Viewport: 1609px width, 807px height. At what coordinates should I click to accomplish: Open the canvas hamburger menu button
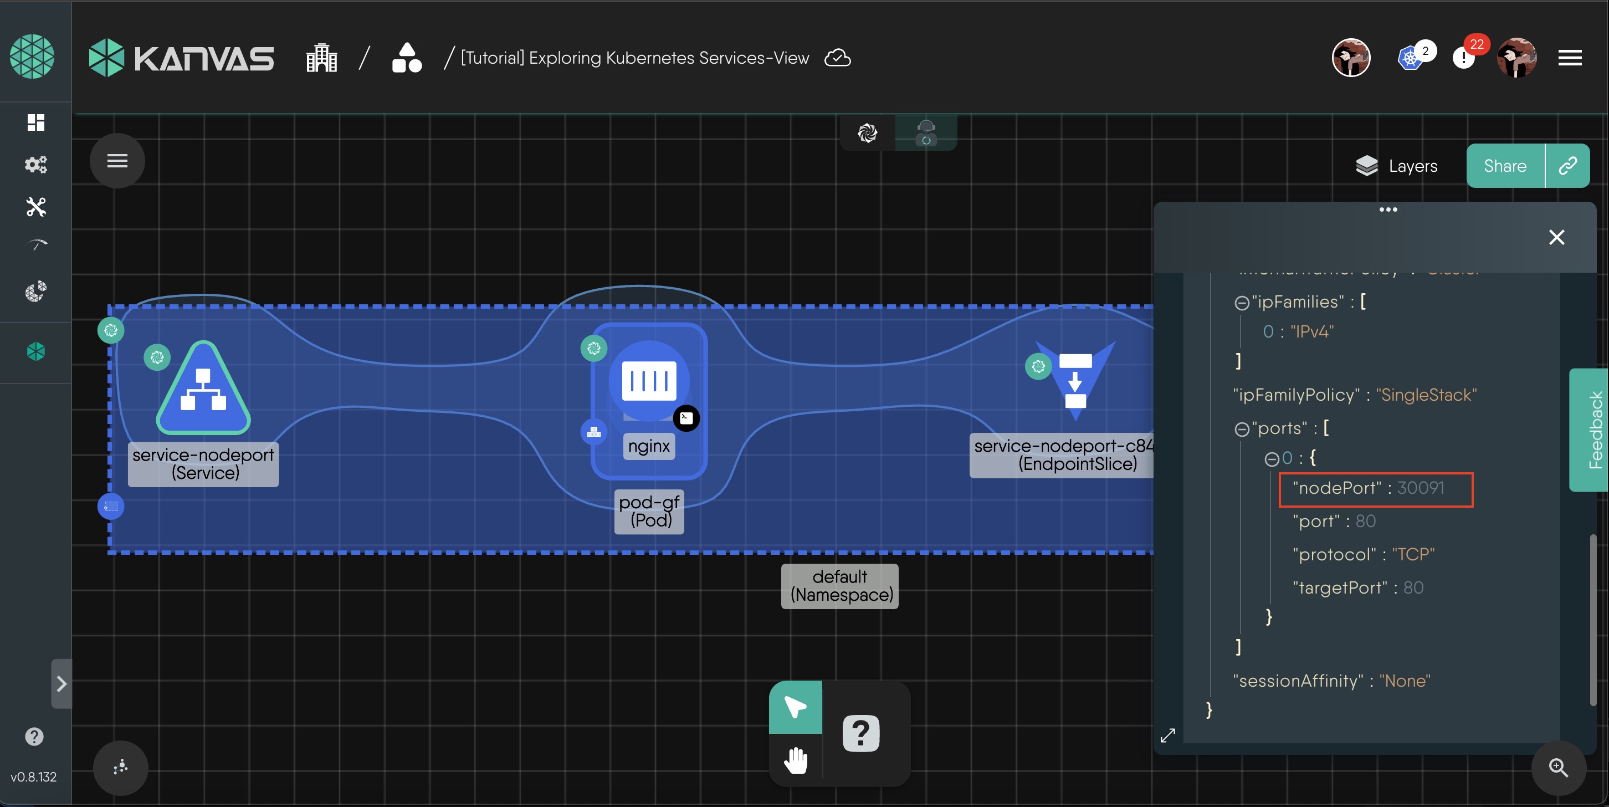pyautogui.click(x=117, y=161)
